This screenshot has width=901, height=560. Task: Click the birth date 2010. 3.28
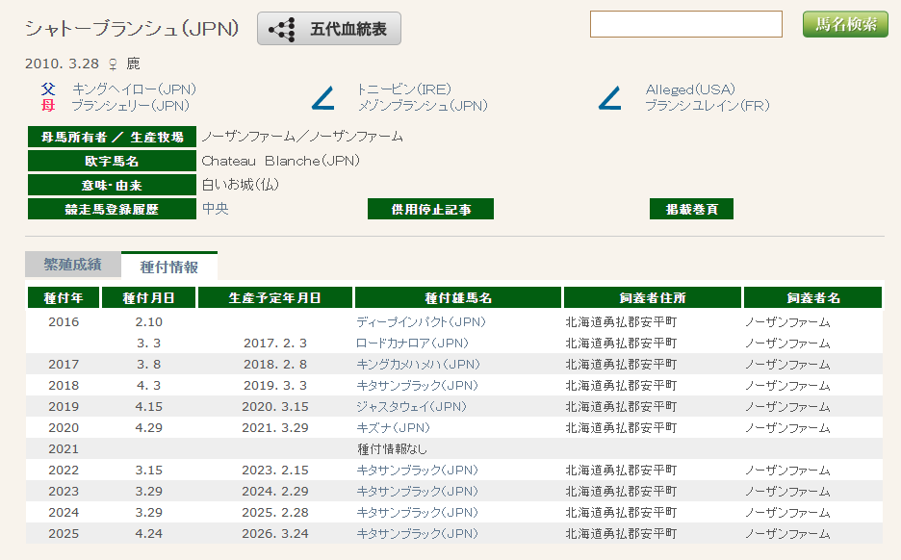pos(62,64)
